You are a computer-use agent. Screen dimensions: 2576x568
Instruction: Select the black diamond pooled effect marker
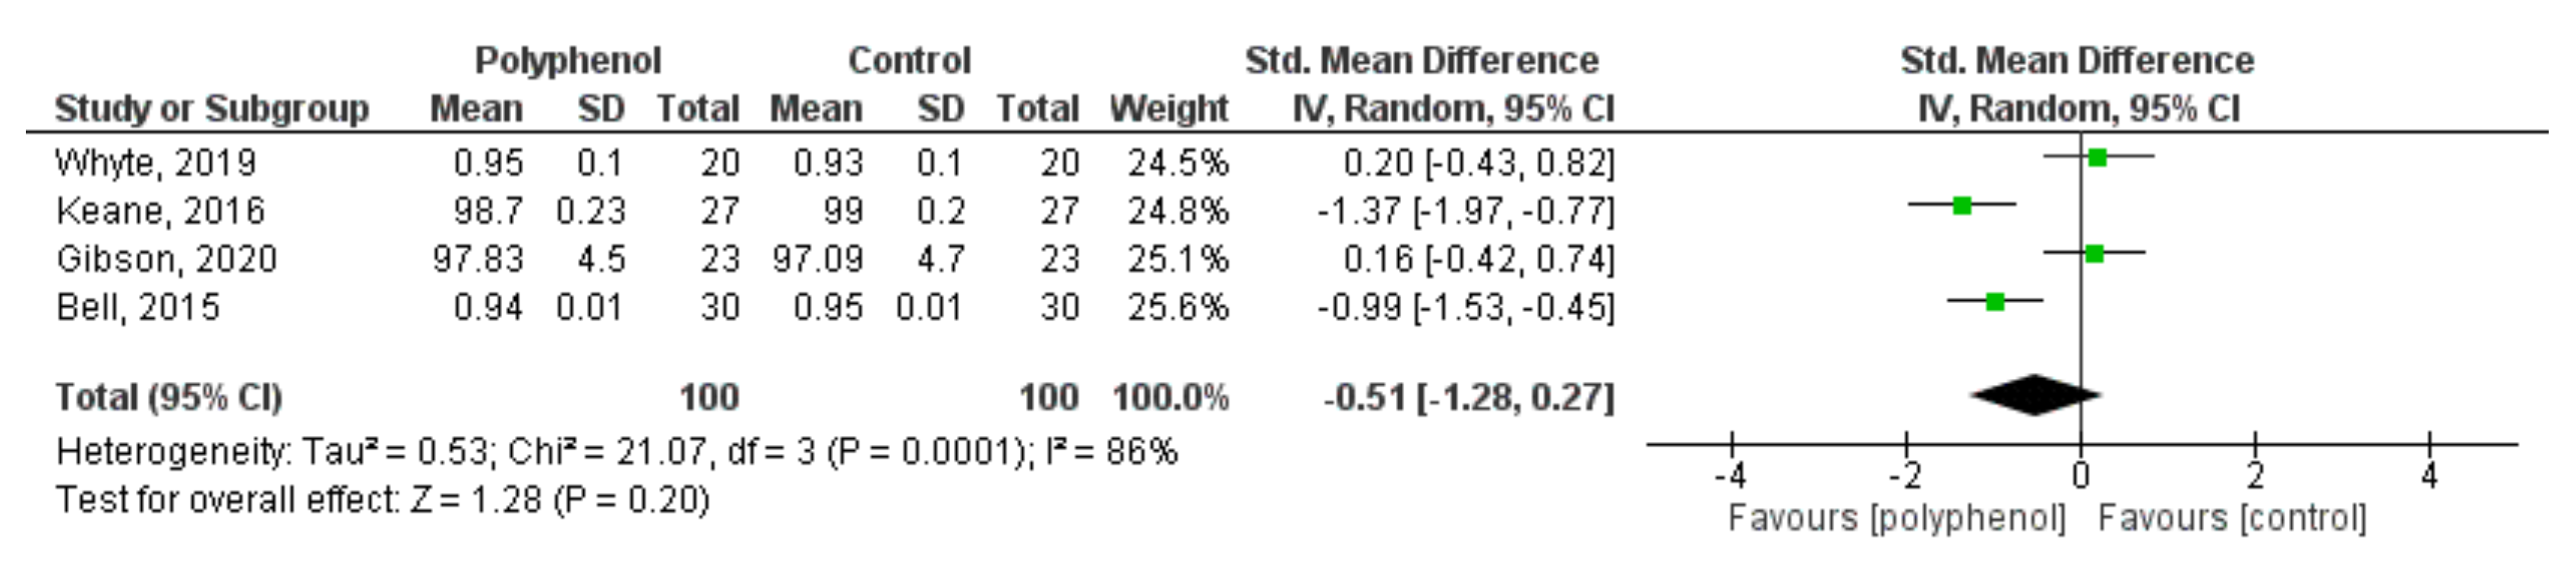(x=2035, y=395)
